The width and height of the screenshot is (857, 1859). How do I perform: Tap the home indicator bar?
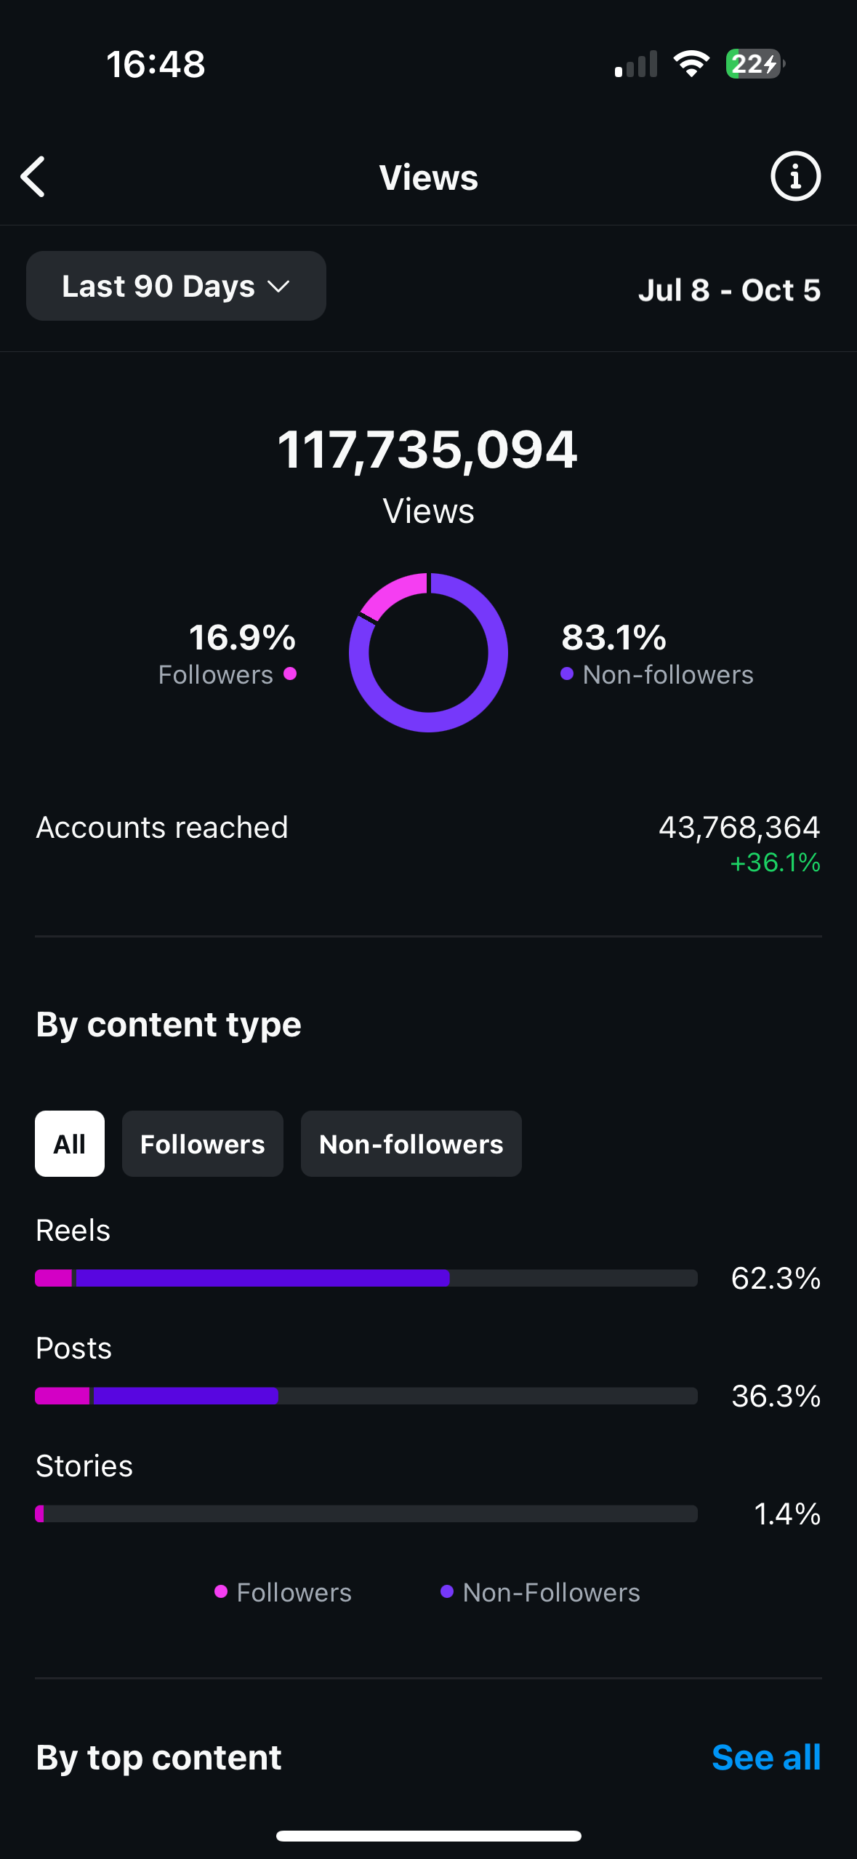pos(428,1836)
